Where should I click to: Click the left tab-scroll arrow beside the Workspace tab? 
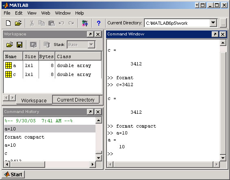tap(6, 98)
